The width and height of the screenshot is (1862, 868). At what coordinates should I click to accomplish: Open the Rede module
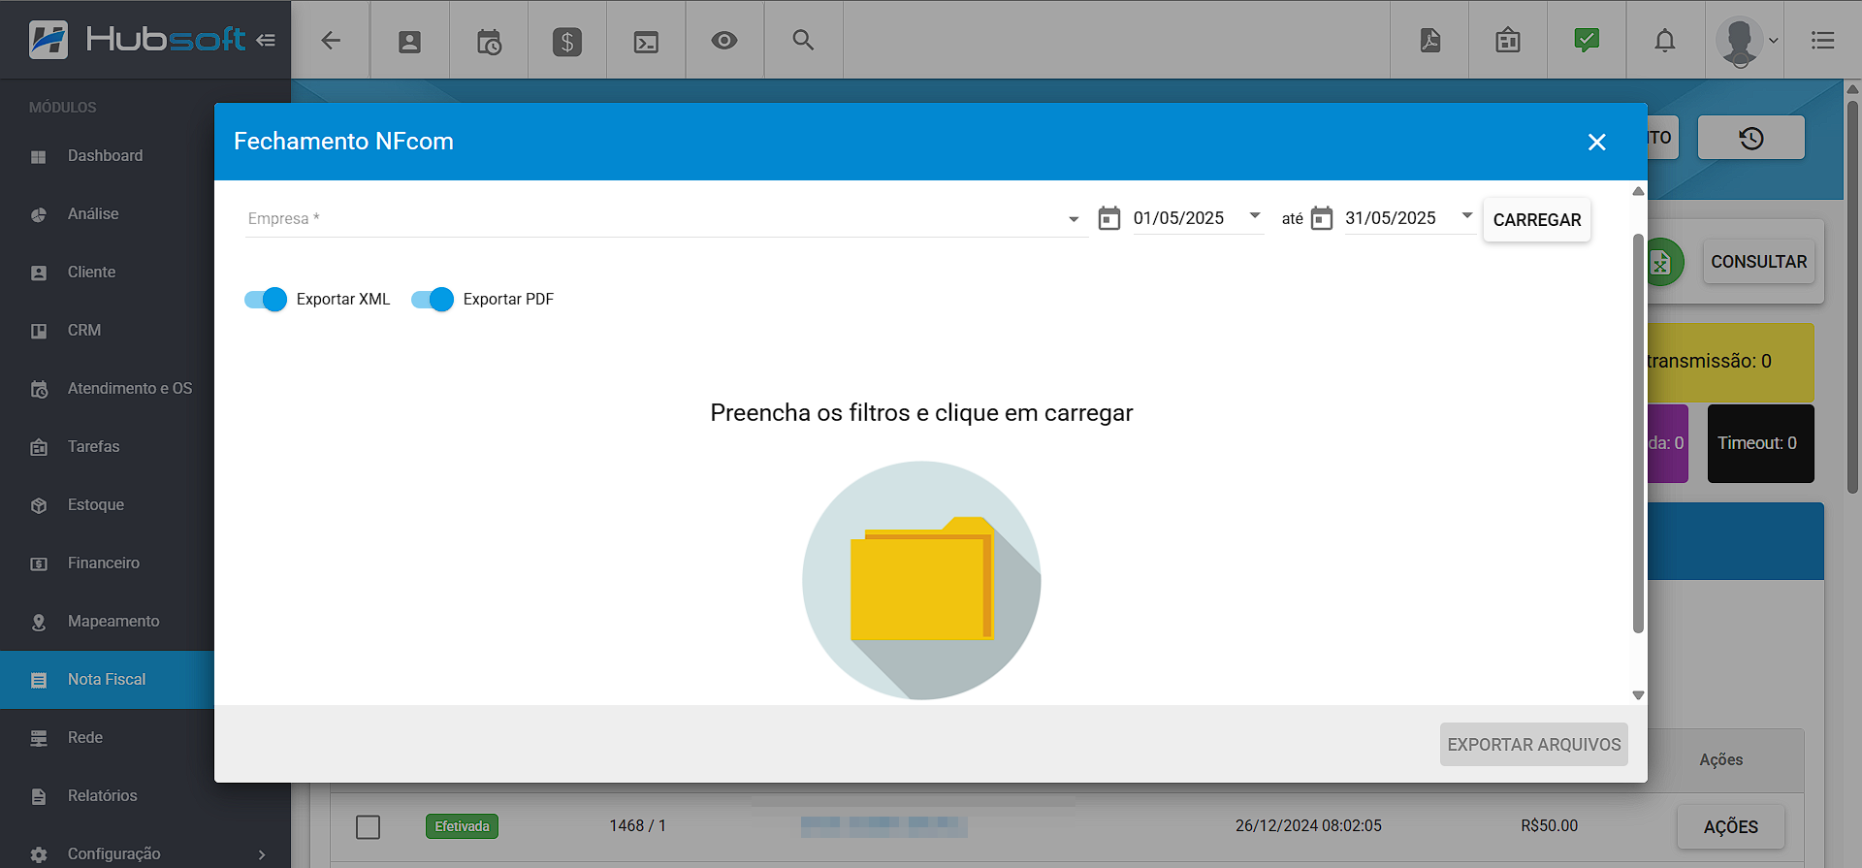[107, 738]
